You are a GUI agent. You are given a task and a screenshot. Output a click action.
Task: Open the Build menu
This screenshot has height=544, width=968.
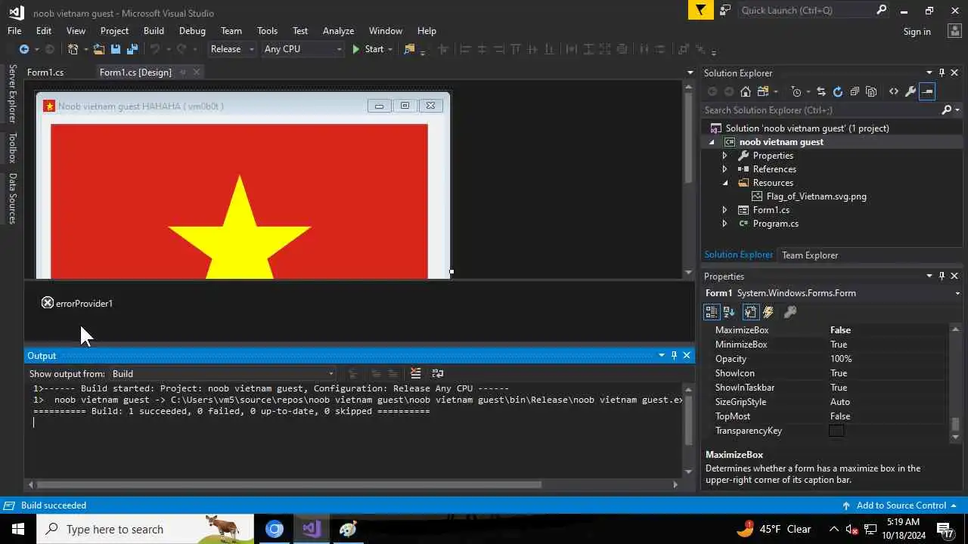154,31
